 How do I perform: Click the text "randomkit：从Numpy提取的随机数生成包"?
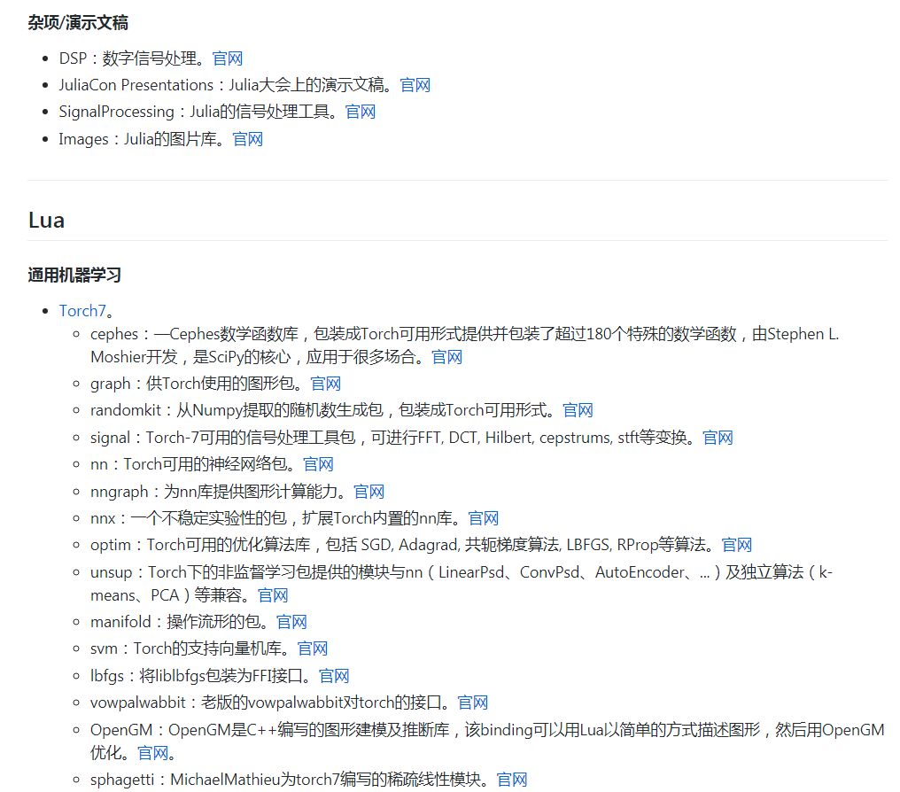tap(237, 410)
